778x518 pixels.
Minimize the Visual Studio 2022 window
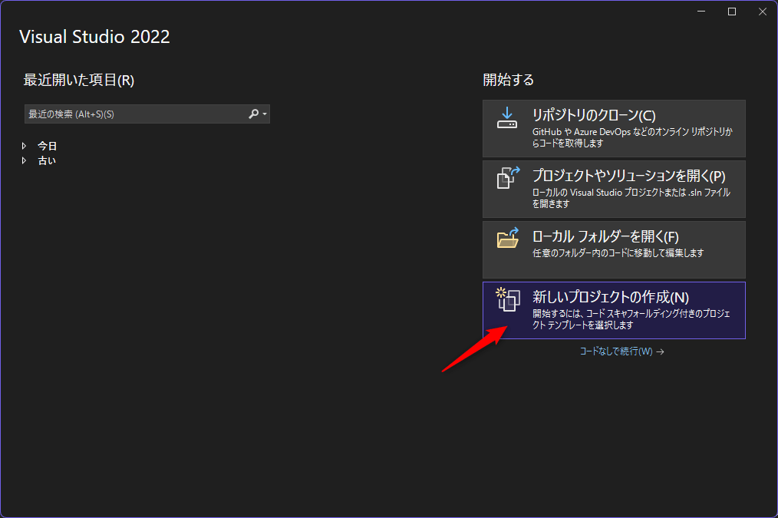(701, 12)
